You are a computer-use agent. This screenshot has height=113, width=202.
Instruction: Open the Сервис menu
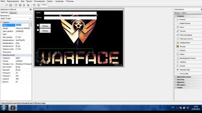pyautogui.click(x=50, y=1)
